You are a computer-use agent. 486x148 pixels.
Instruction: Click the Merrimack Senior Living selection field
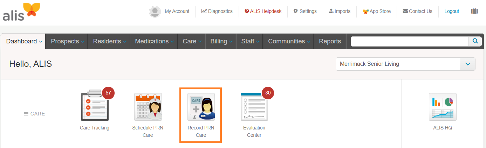tap(398, 64)
